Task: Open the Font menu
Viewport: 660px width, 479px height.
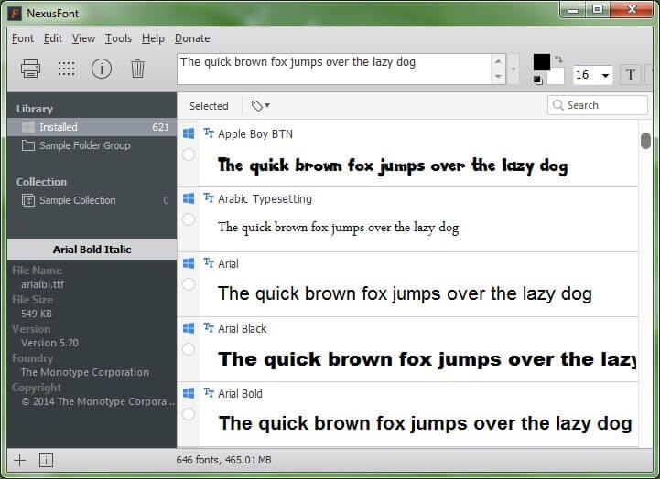Action: [23, 38]
